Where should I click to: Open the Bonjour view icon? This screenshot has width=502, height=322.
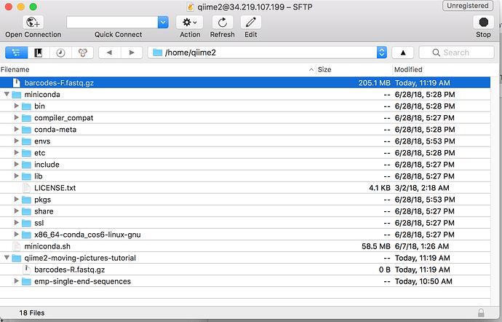click(x=82, y=52)
